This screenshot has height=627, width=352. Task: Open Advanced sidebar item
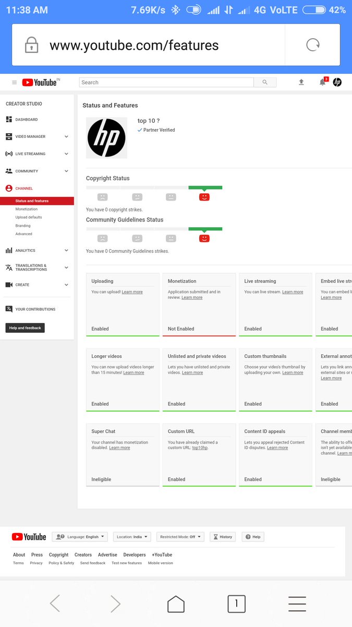coord(23,234)
